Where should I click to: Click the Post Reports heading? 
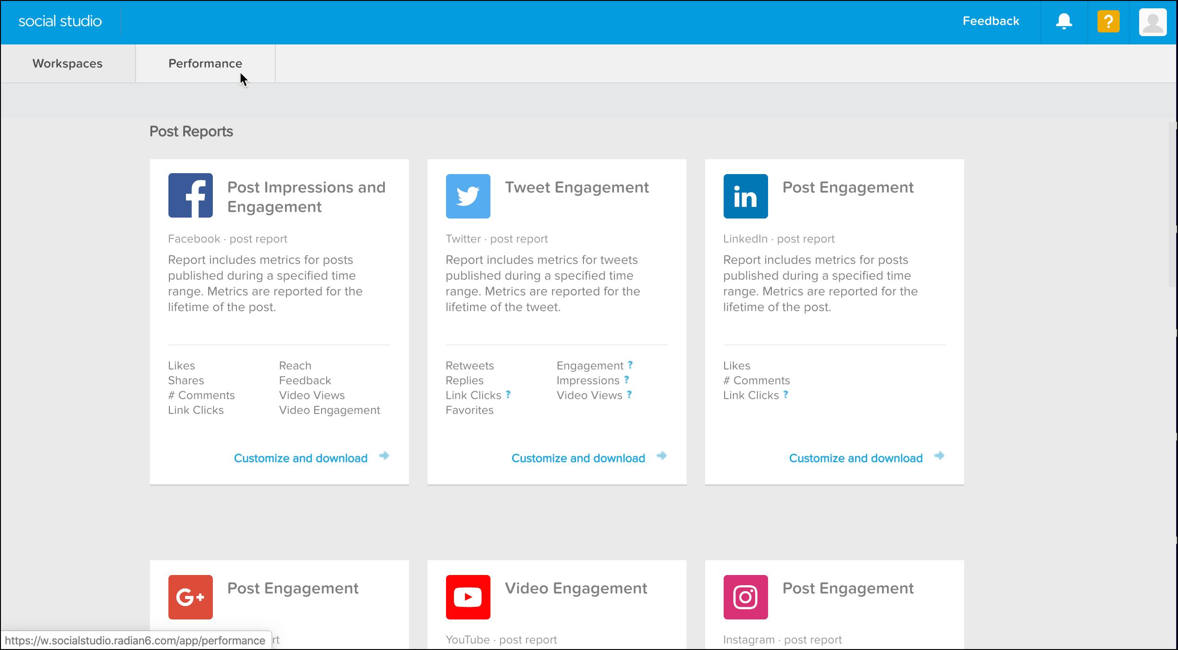pos(191,131)
